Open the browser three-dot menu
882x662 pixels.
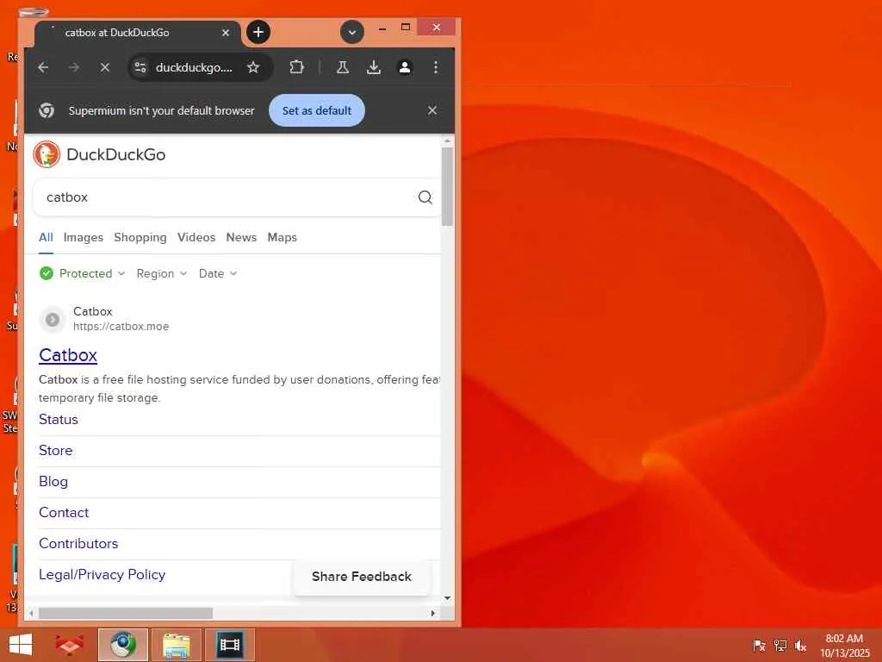click(435, 67)
